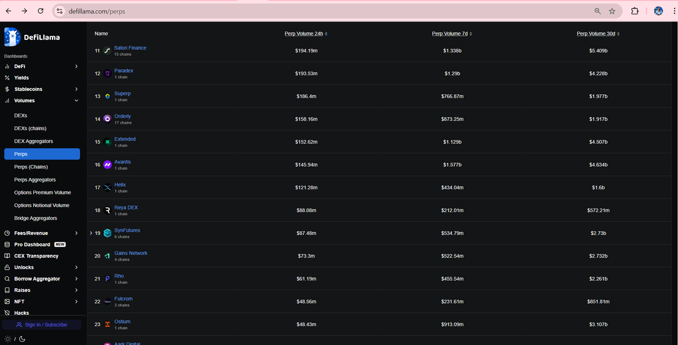
Task: Click the Fulcrom protocol icon
Action: point(107,302)
